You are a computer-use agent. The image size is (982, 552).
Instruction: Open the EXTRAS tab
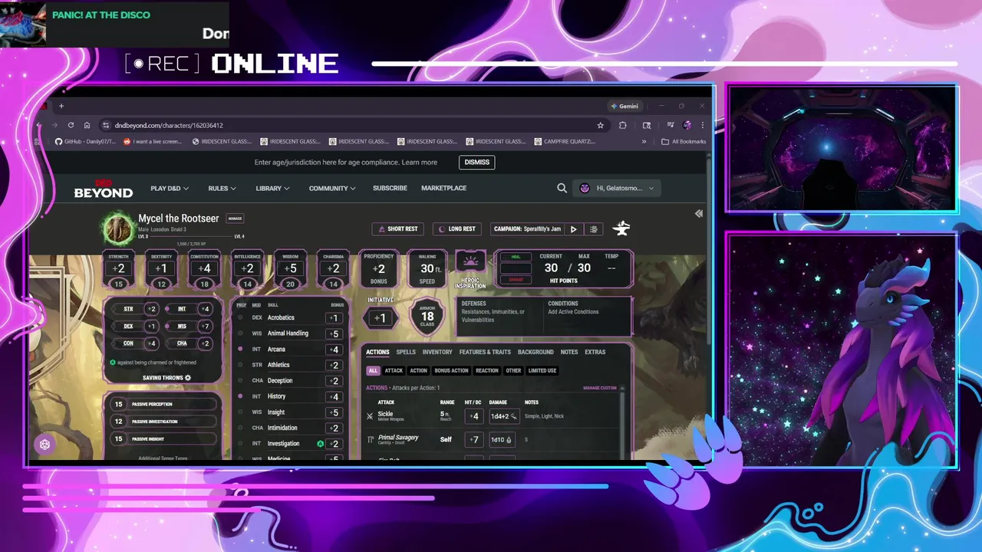pos(595,352)
